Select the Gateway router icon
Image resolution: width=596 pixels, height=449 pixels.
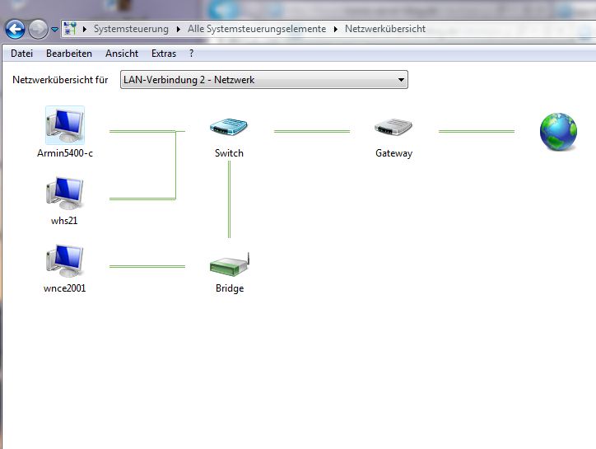393,128
